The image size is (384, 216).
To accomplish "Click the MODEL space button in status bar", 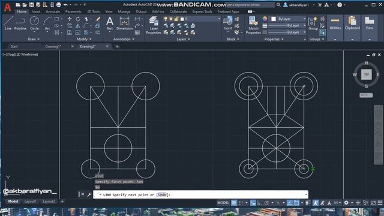I will pyautogui.click(x=223, y=203).
